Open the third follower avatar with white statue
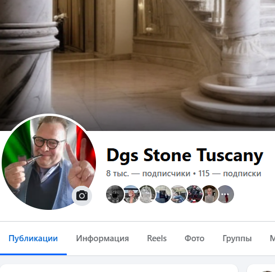The width and height of the screenshot is (275, 272). tap(146, 194)
